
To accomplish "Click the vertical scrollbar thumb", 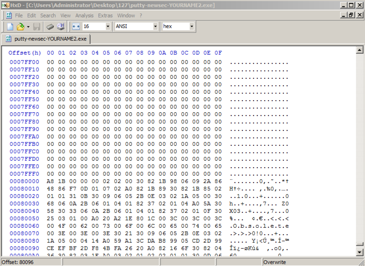I will click(x=360, y=245).
